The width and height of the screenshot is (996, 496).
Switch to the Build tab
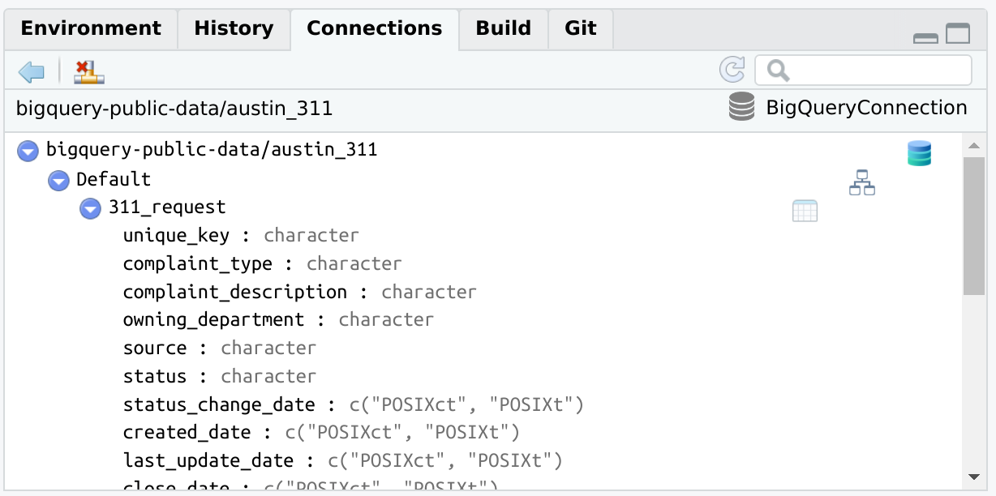coord(503,29)
